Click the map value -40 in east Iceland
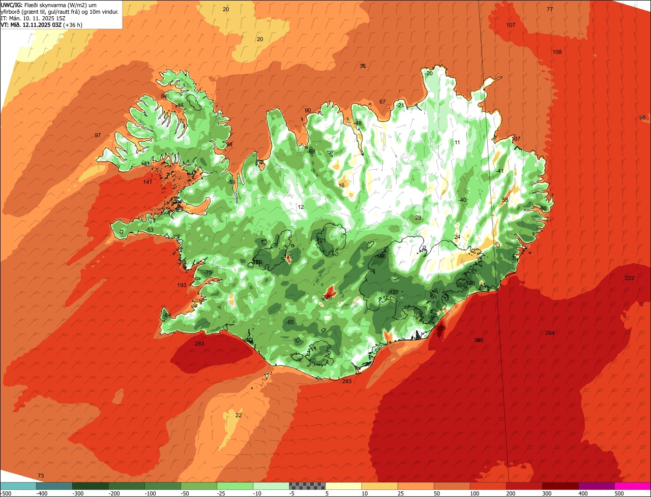The image size is (651, 497). pyautogui.click(x=462, y=200)
